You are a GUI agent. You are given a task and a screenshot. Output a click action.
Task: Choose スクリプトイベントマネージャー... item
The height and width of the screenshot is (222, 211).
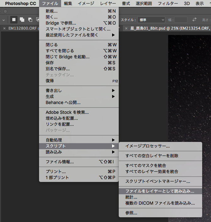(x=160, y=181)
